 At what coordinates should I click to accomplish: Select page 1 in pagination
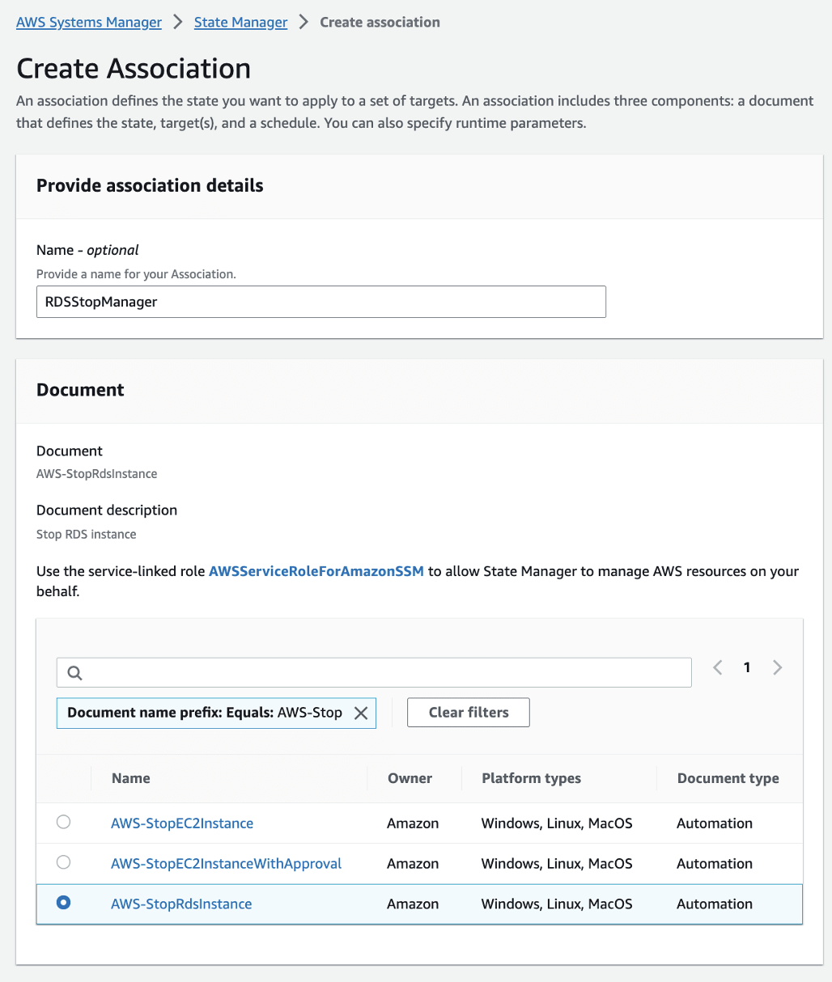point(747,667)
